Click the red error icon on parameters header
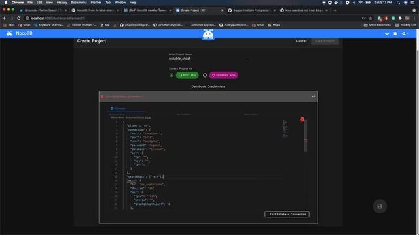Image resolution: width=419 pixels, height=235 pixels. 102,97
